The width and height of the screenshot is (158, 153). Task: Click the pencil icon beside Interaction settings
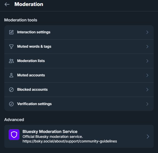tap(11, 32)
